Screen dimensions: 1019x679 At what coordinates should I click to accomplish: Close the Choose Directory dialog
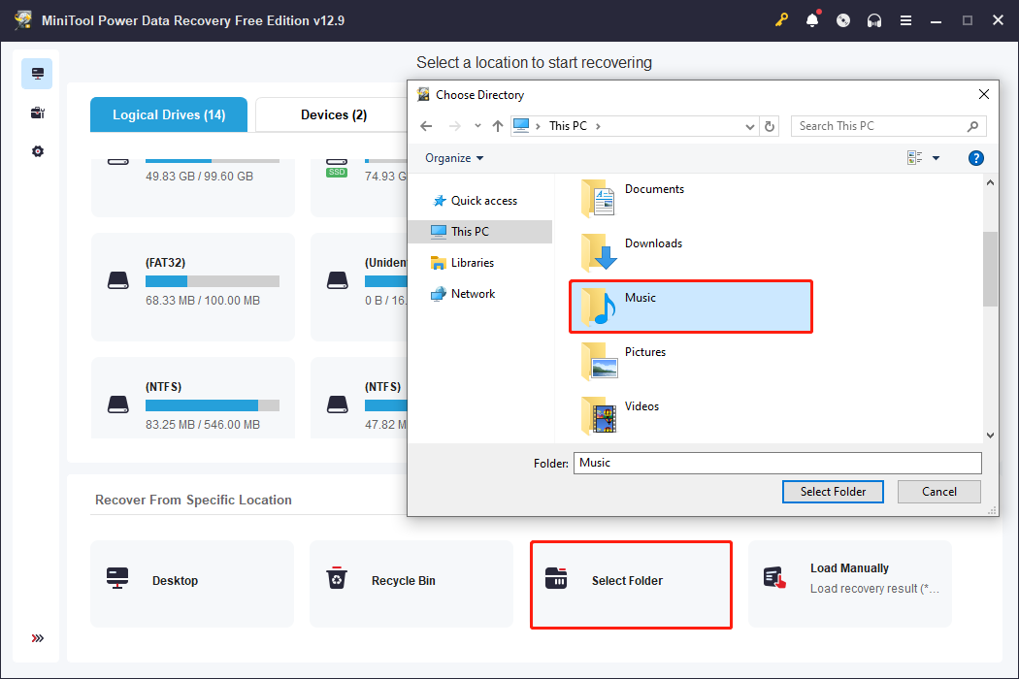pos(984,95)
